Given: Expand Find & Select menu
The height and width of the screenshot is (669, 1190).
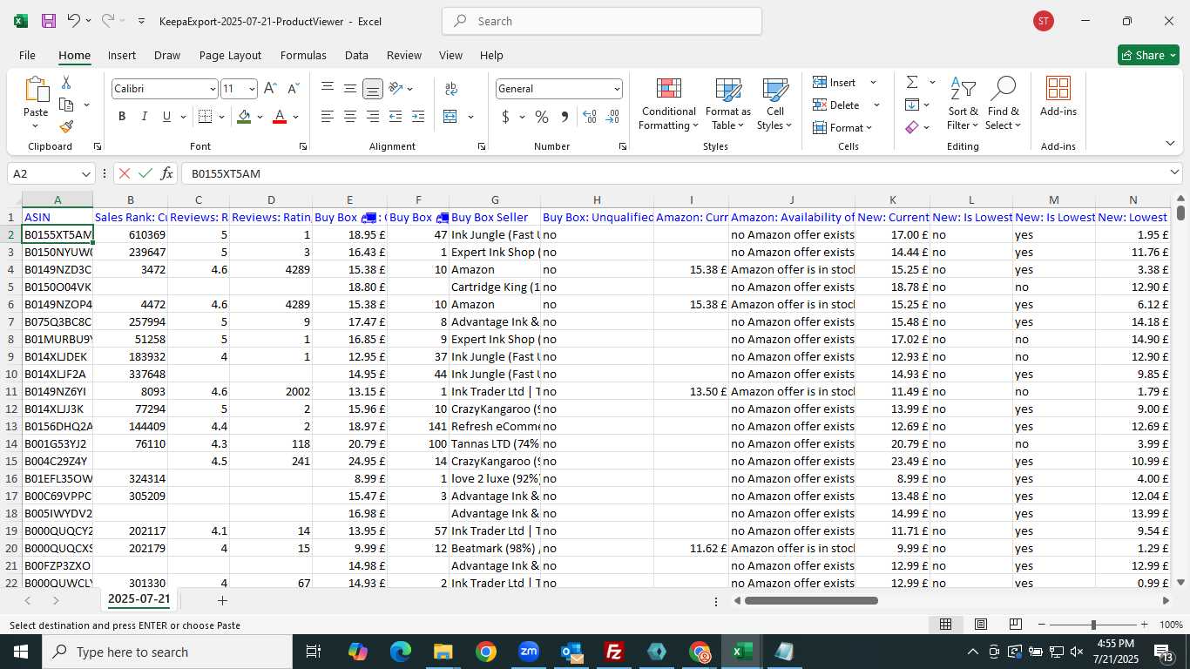Looking at the screenshot, I should tap(1003, 104).
